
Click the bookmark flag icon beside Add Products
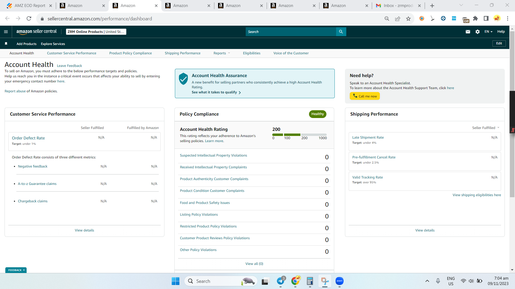click(x=6, y=44)
